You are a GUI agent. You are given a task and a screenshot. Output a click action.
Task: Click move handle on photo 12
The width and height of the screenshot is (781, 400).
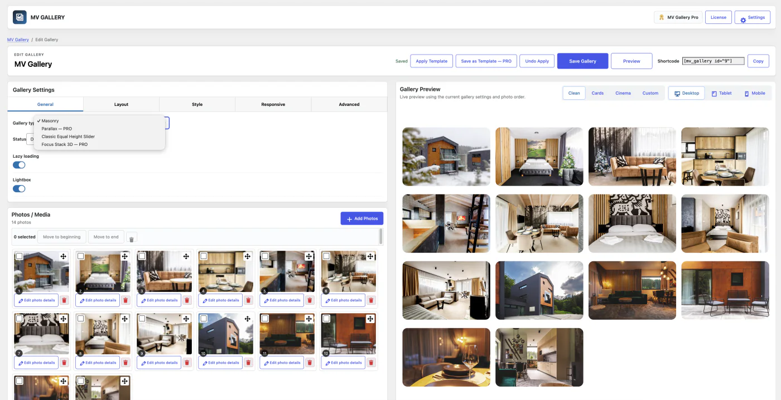370,319
